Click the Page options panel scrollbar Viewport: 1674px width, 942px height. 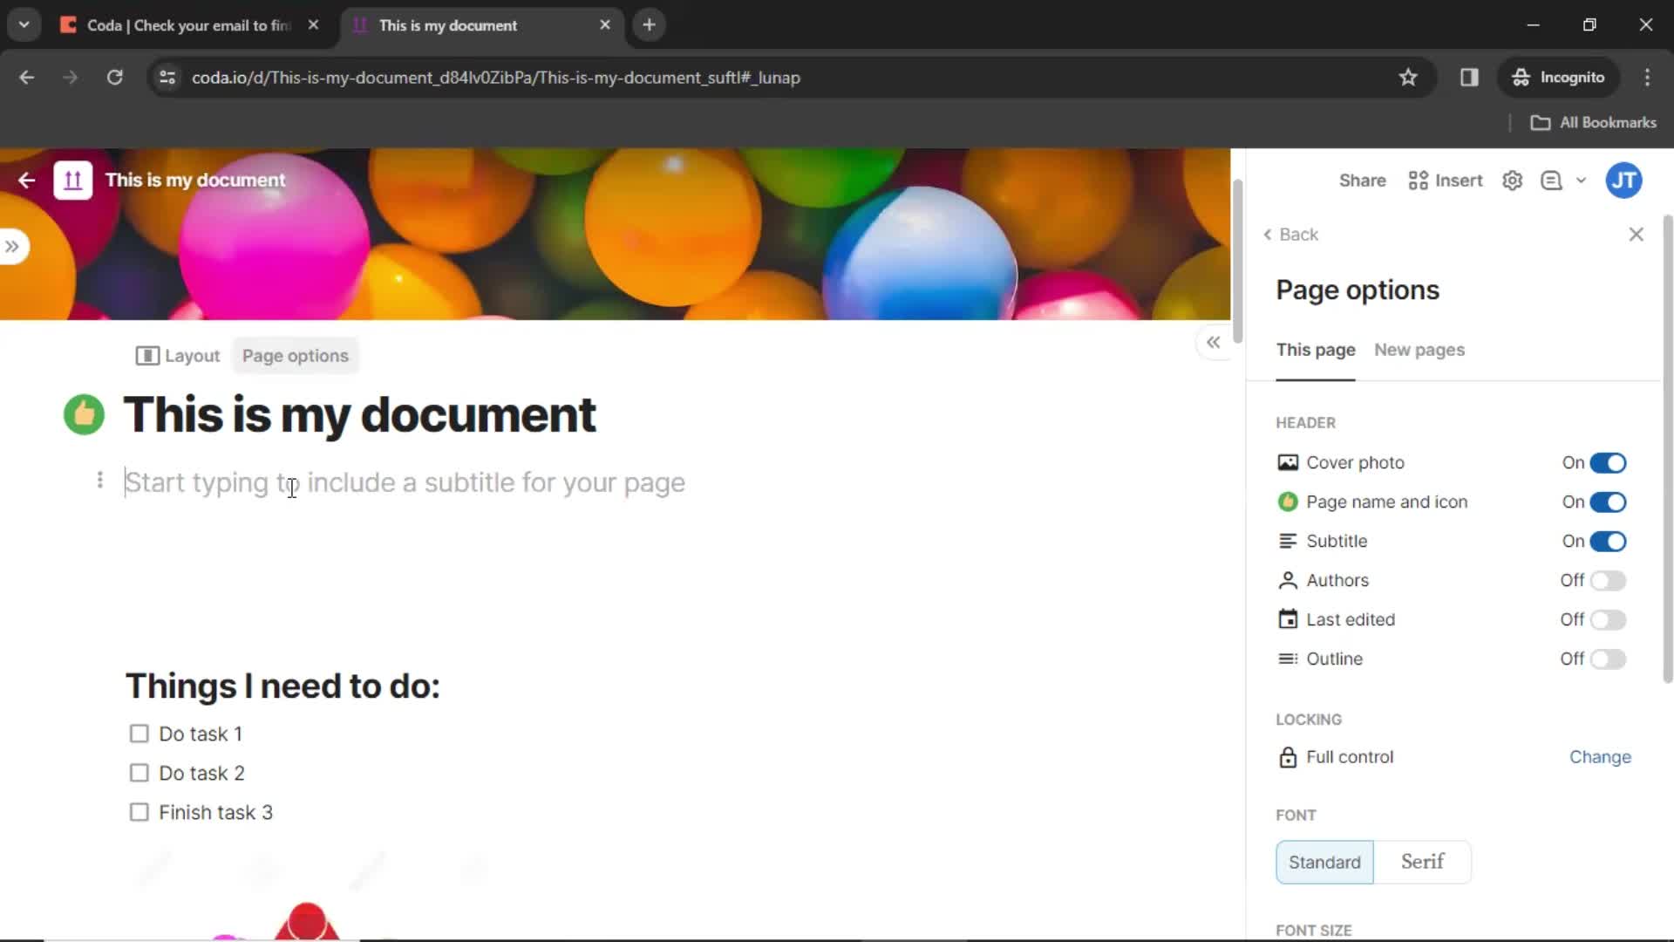[1667, 449]
